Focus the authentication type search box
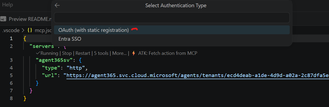The height and width of the screenshot is (107, 329). coord(172,18)
